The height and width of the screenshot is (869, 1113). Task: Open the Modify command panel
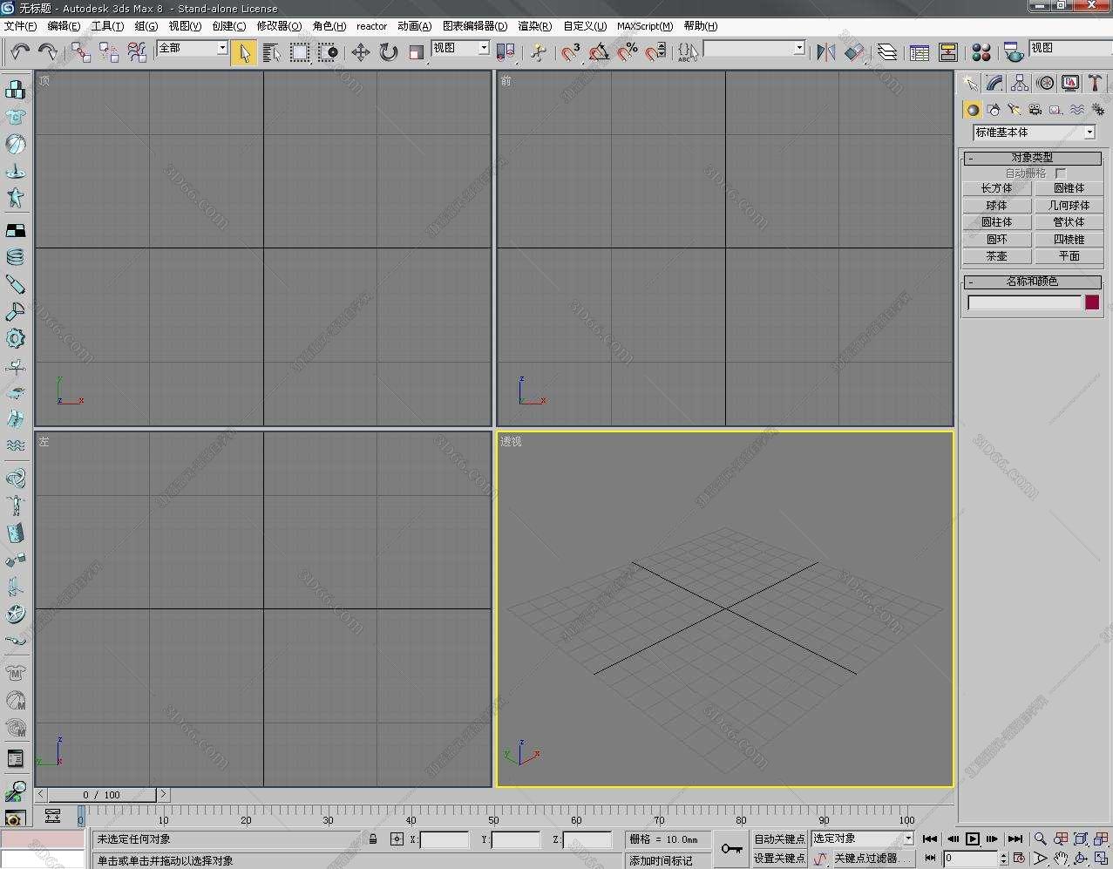(x=994, y=83)
